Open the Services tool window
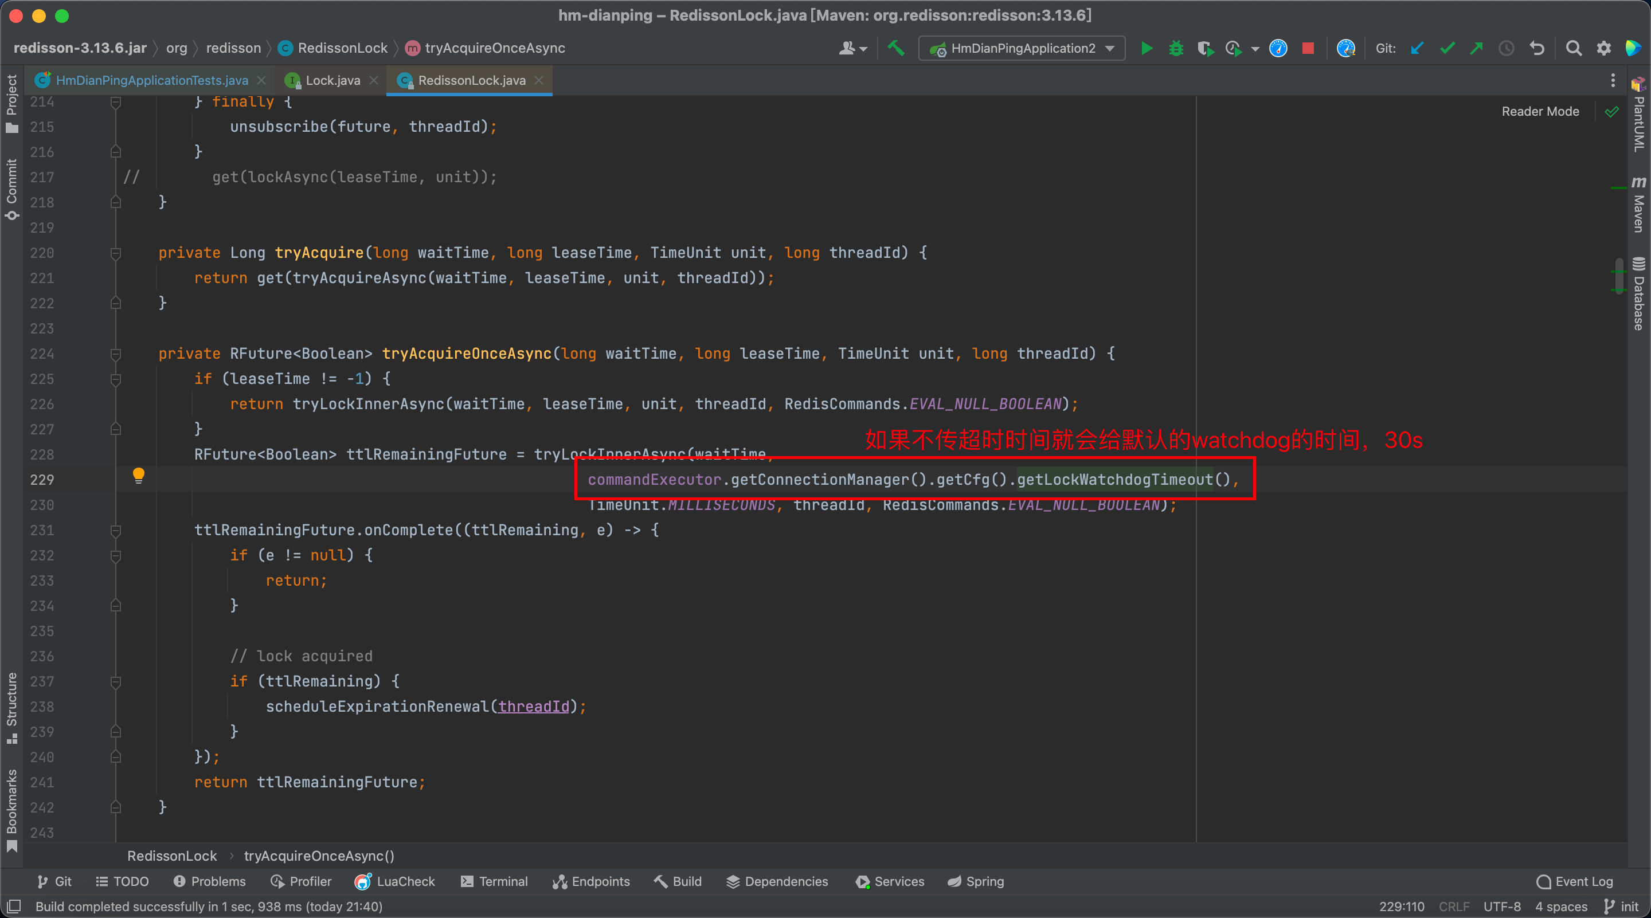Screen dimensions: 1651x918 (x=890, y=881)
